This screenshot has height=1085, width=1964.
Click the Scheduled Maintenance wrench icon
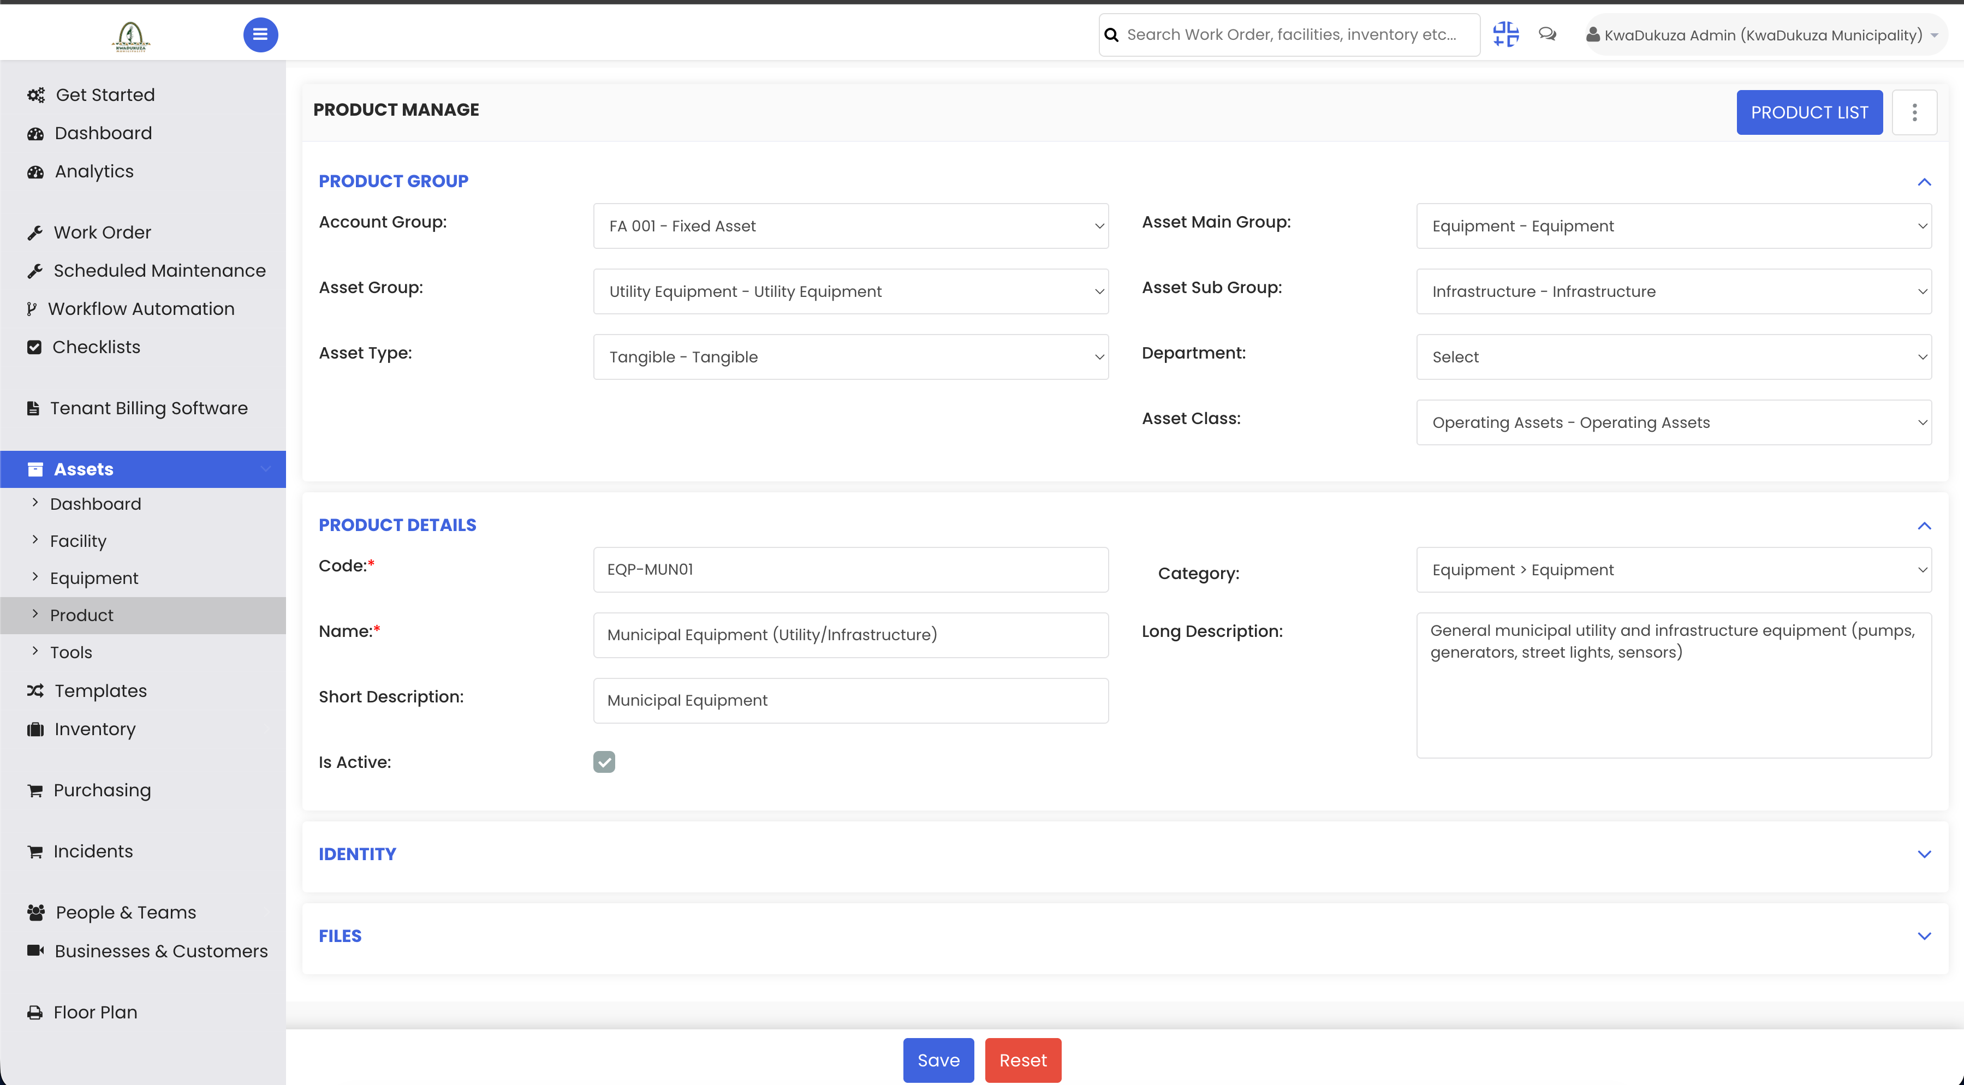[35, 271]
